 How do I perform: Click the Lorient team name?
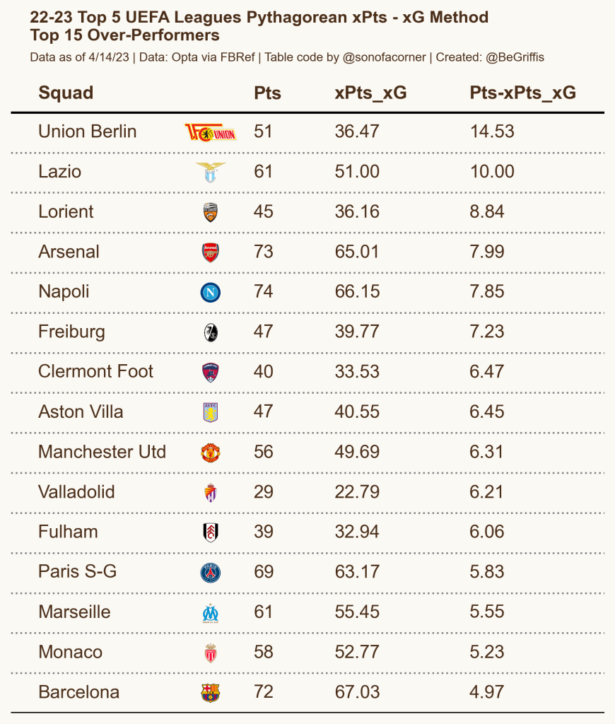pyautogui.click(x=66, y=212)
